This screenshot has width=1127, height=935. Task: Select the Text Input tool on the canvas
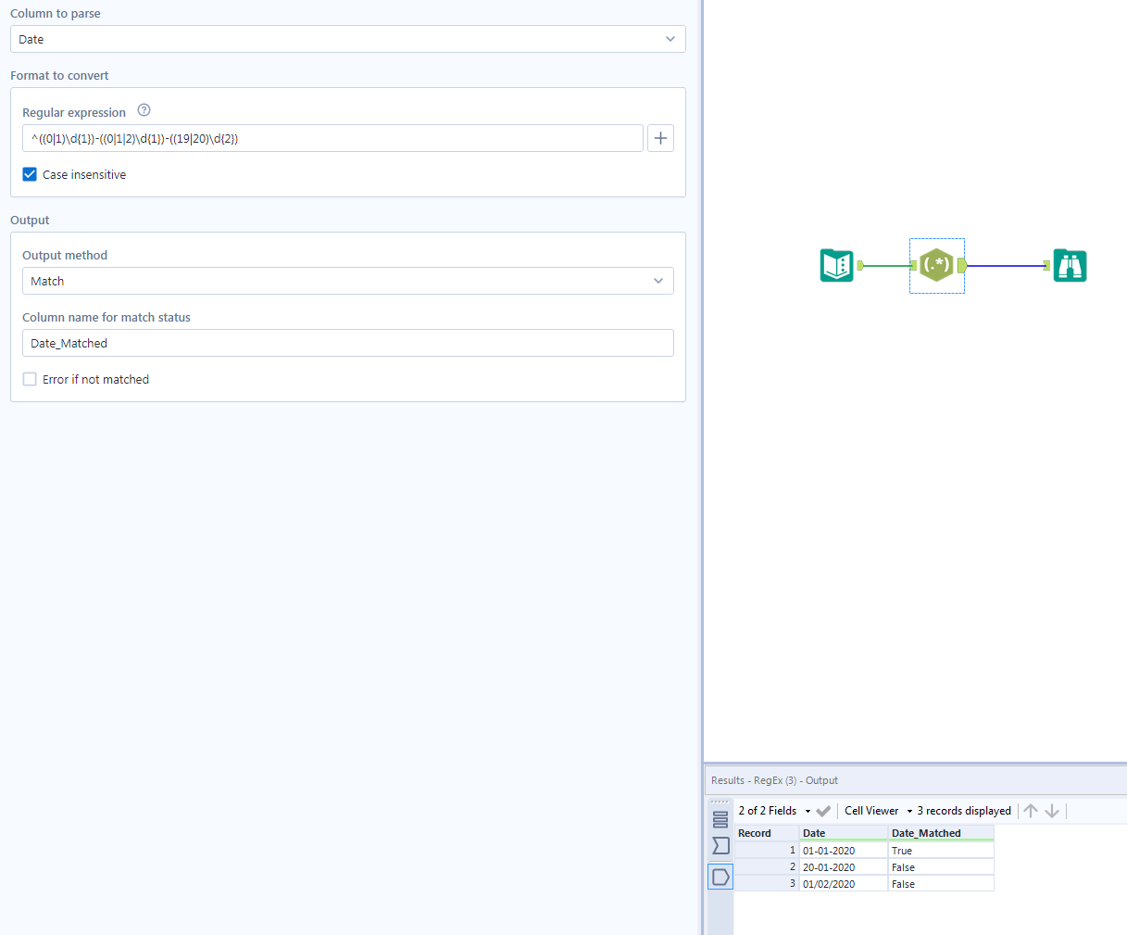coord(836,265)
